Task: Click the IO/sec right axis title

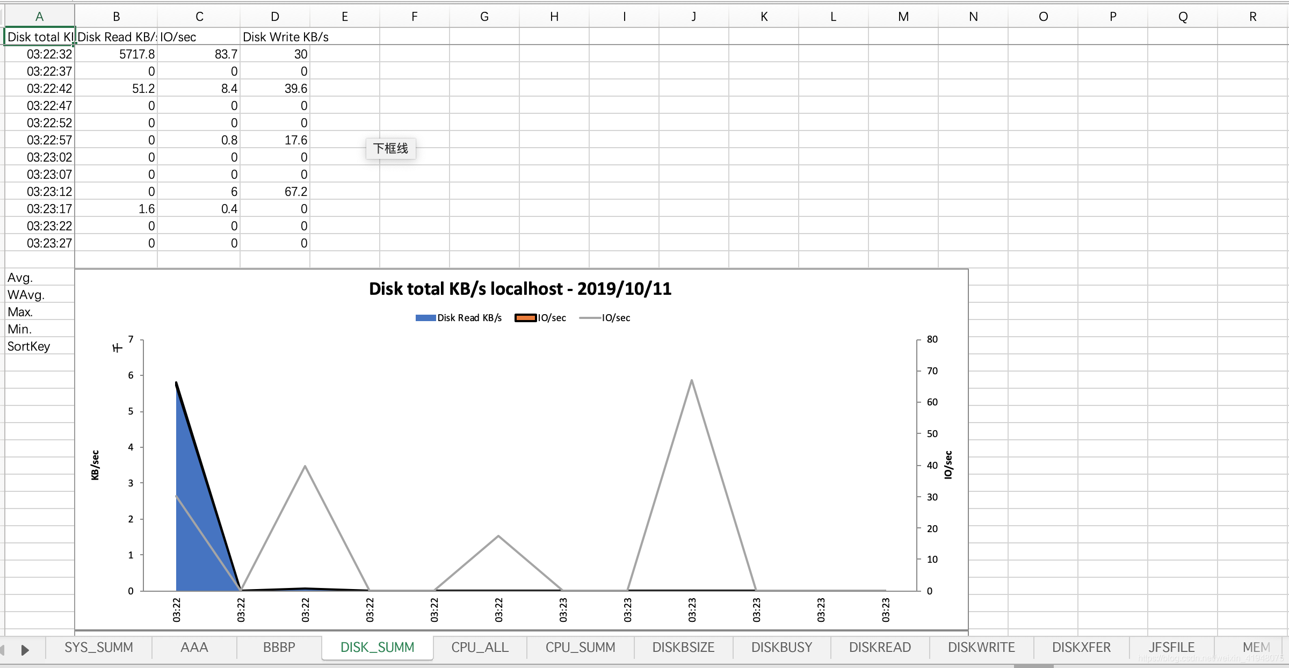Action: point(948,464)
